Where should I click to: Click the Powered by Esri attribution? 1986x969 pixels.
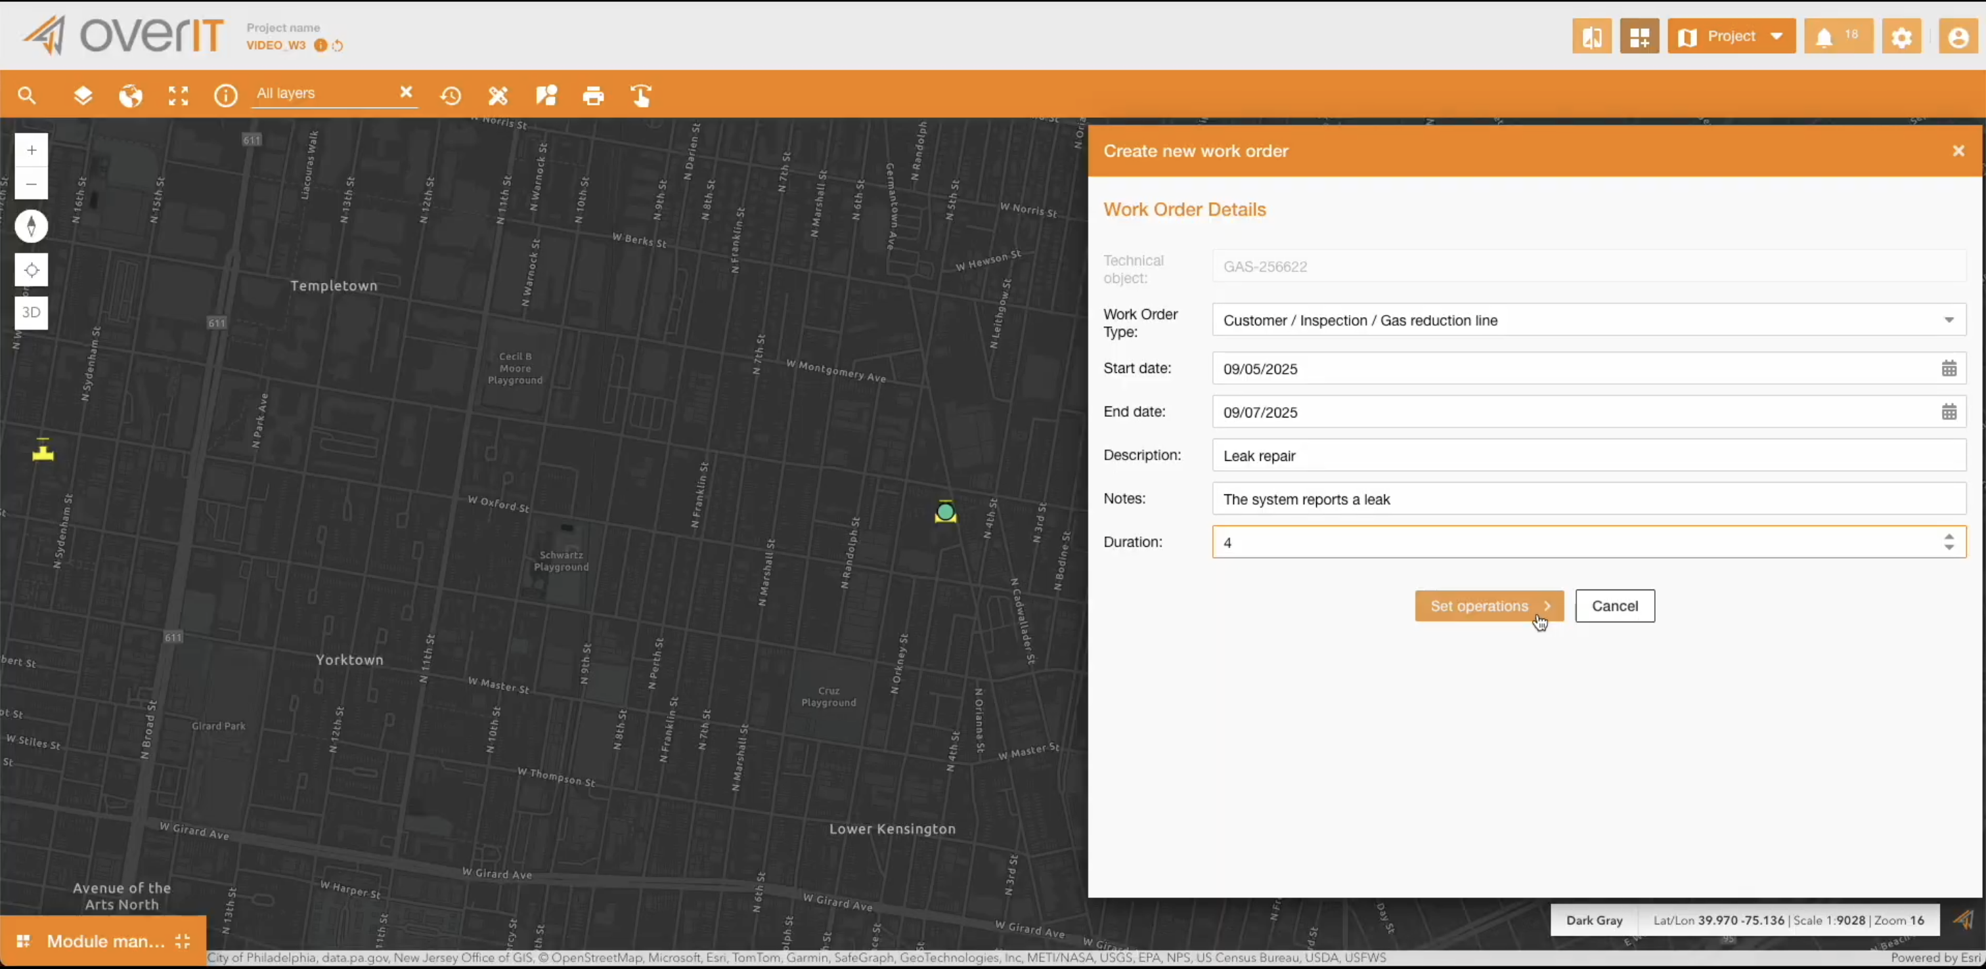click(x=1935, y=958)
